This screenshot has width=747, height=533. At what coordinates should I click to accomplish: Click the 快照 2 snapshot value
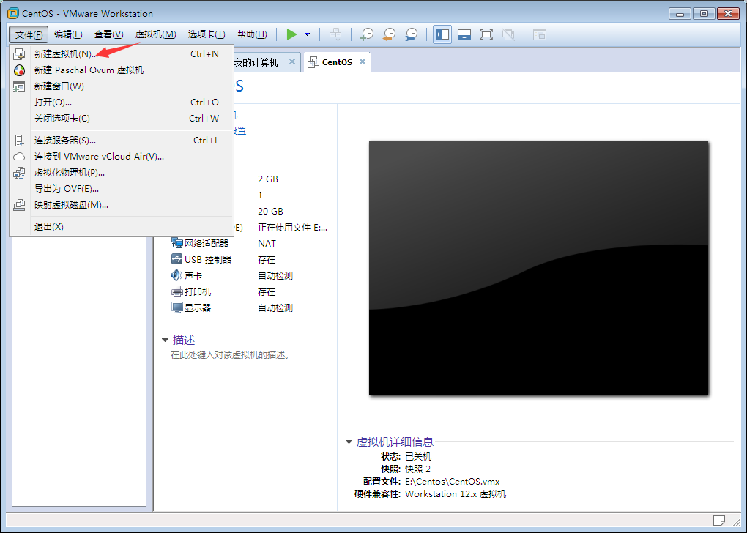tap(417, 469)
